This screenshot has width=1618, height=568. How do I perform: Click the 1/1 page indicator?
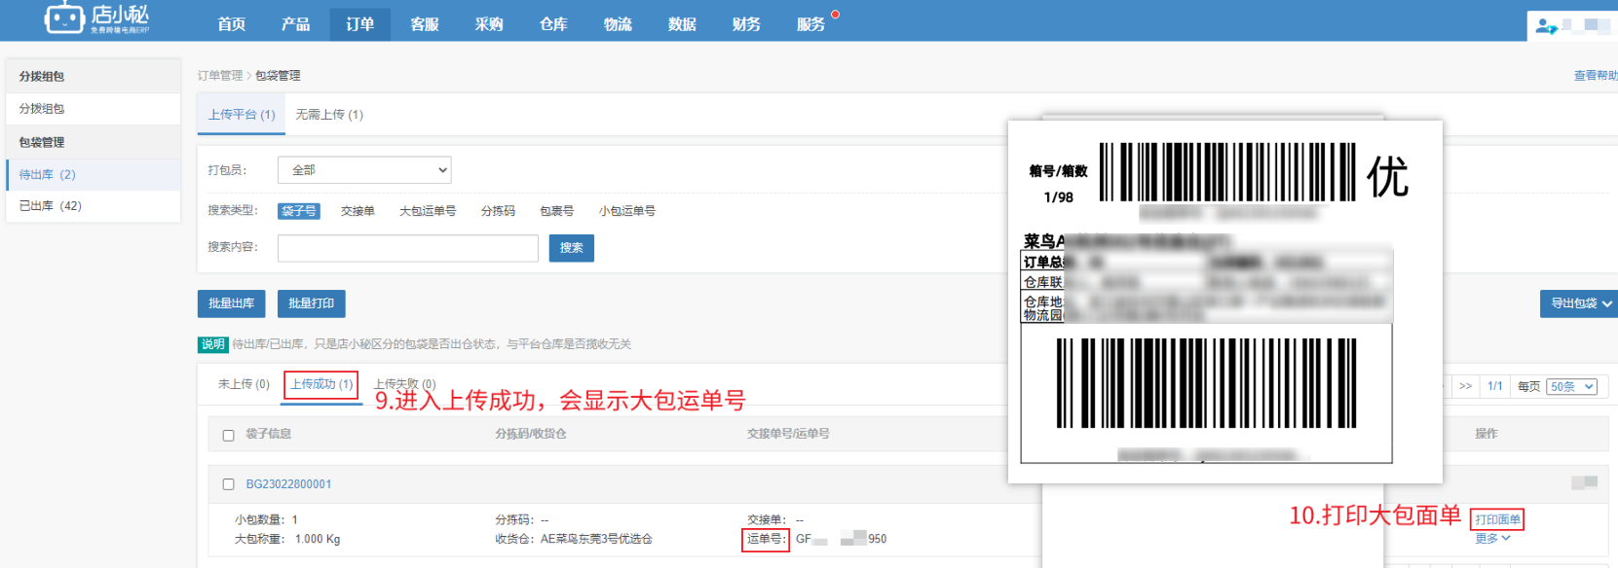coord(1495,386)
